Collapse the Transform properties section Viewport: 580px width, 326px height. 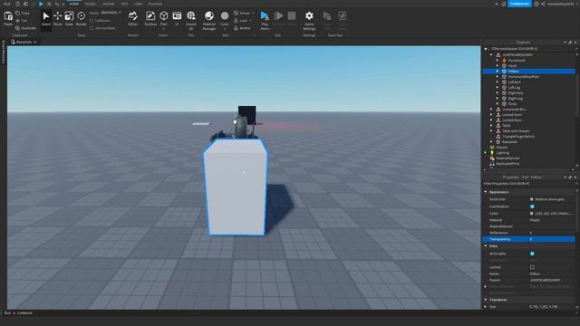486,300
